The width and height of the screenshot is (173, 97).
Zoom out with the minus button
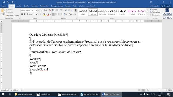(151, 90)
